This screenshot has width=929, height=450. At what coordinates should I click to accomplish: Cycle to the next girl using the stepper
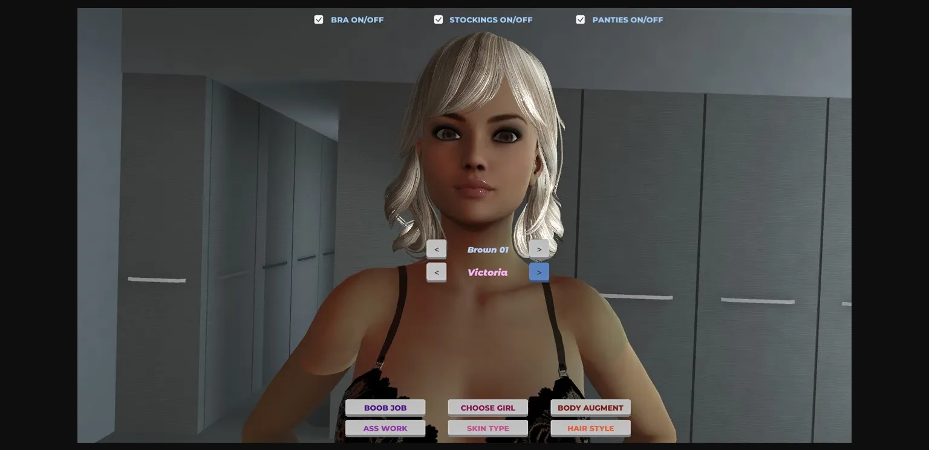click(x=539, y=272)
